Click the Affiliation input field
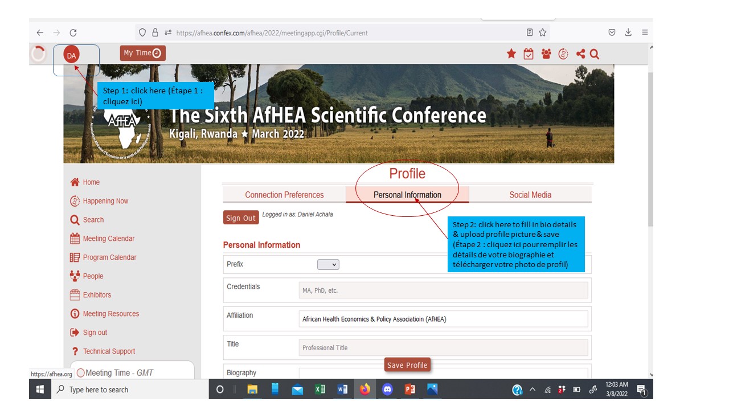Image resolution: width=729 pixels, height=410 pixels. 443,319
